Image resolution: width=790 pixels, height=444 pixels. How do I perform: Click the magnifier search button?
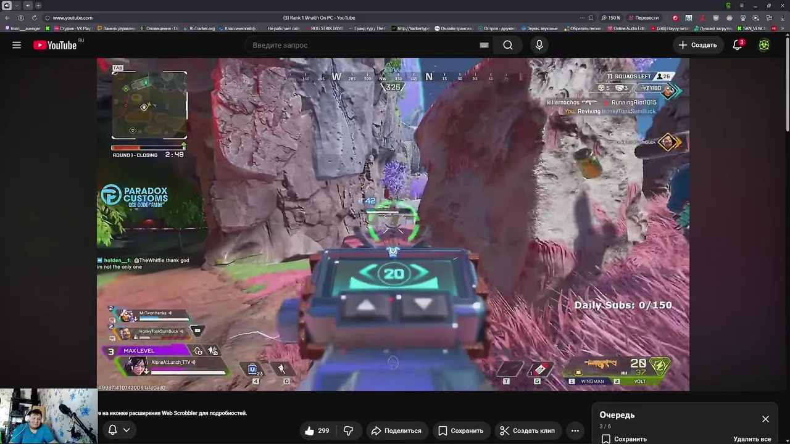(508, 45)
